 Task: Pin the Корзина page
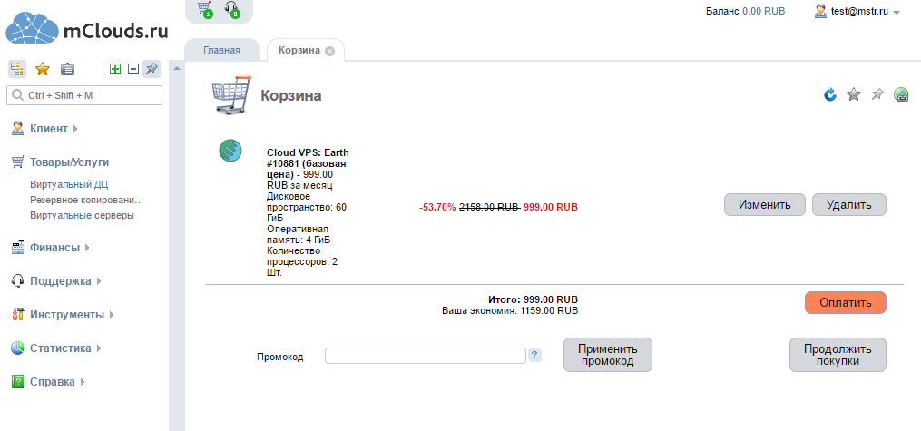tap(877, 94)
